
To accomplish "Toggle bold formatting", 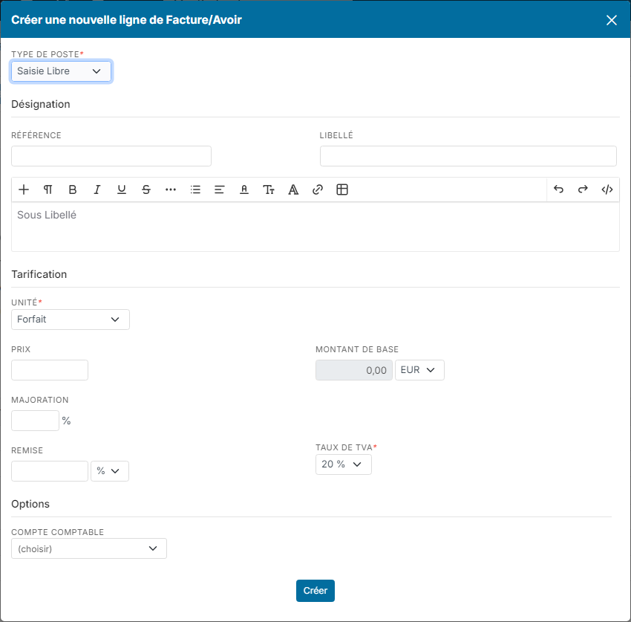I will [73, 189].
